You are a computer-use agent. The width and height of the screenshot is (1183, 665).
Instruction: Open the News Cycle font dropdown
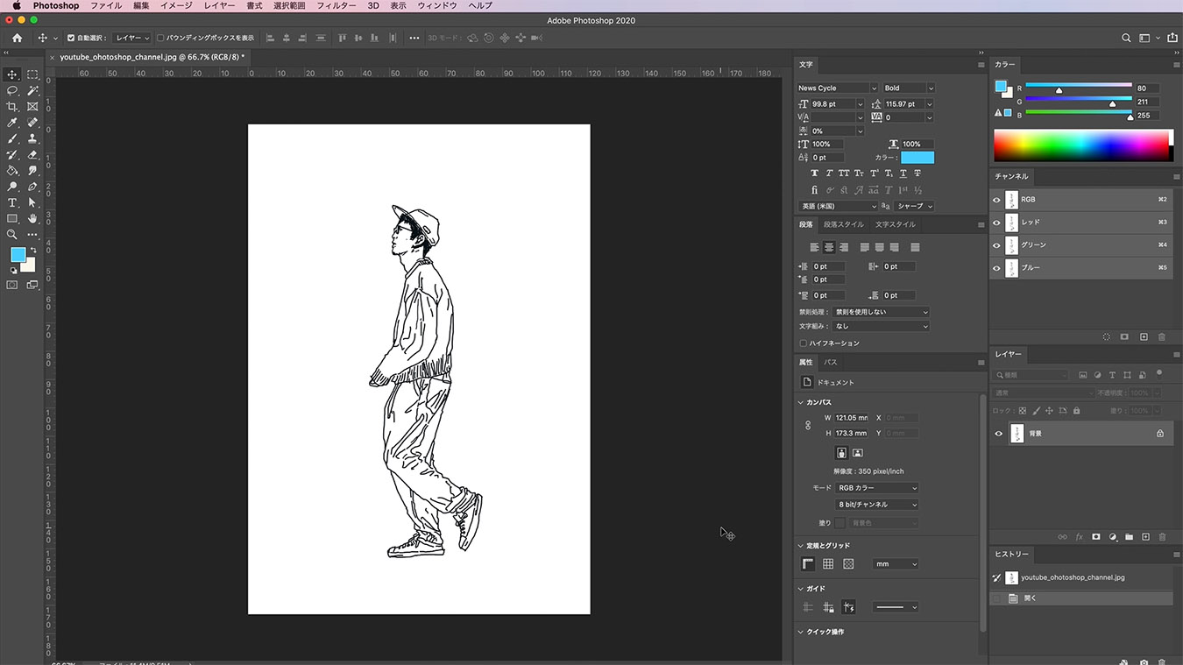coord(837,88)
